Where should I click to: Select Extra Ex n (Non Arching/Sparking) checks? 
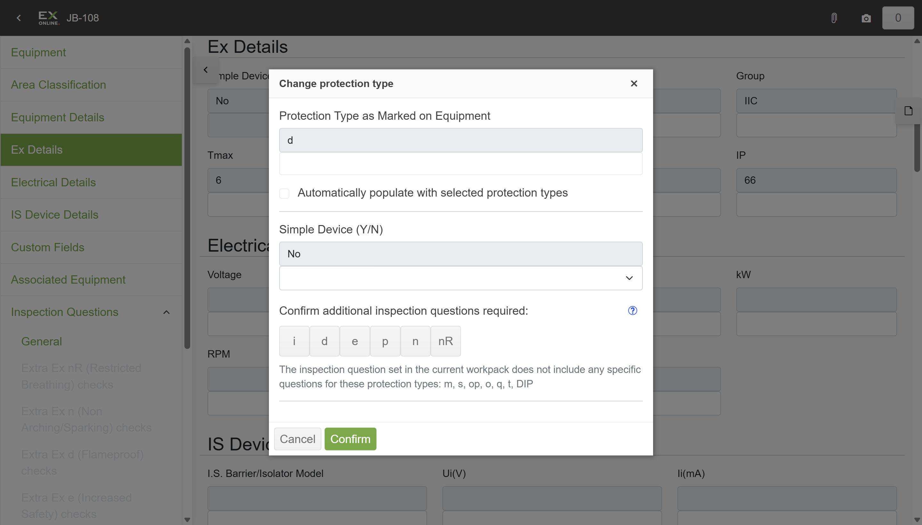pyautogui.click(x=86, y=419)
